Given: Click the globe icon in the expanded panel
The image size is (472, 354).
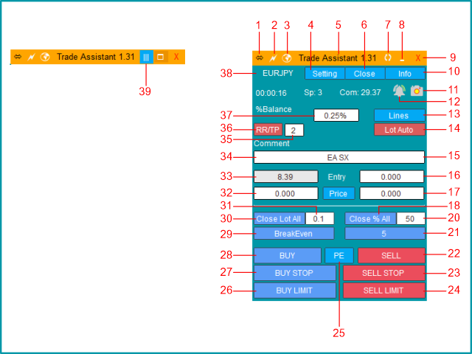Looking at the screenshot, I should click(x=287, y=58).
